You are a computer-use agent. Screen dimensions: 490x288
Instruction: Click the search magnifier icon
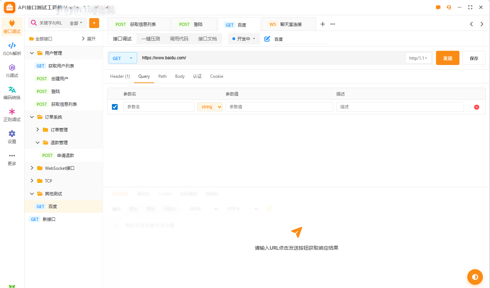tap(34, 23)
